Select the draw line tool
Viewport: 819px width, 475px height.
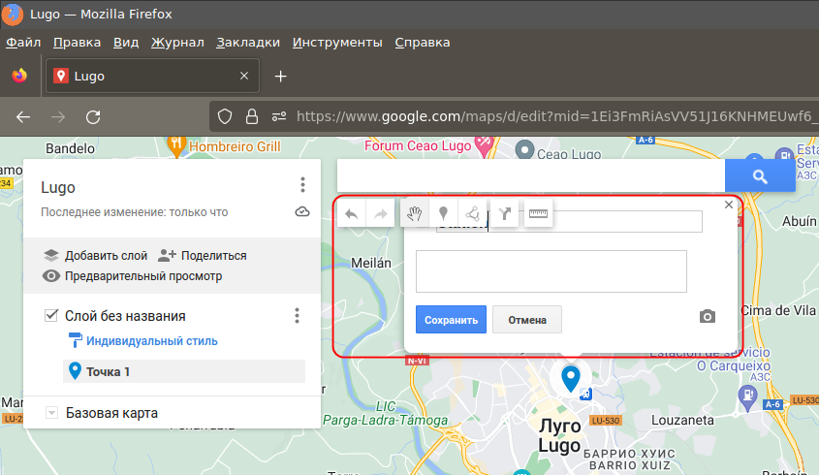(x=472, y=213)
